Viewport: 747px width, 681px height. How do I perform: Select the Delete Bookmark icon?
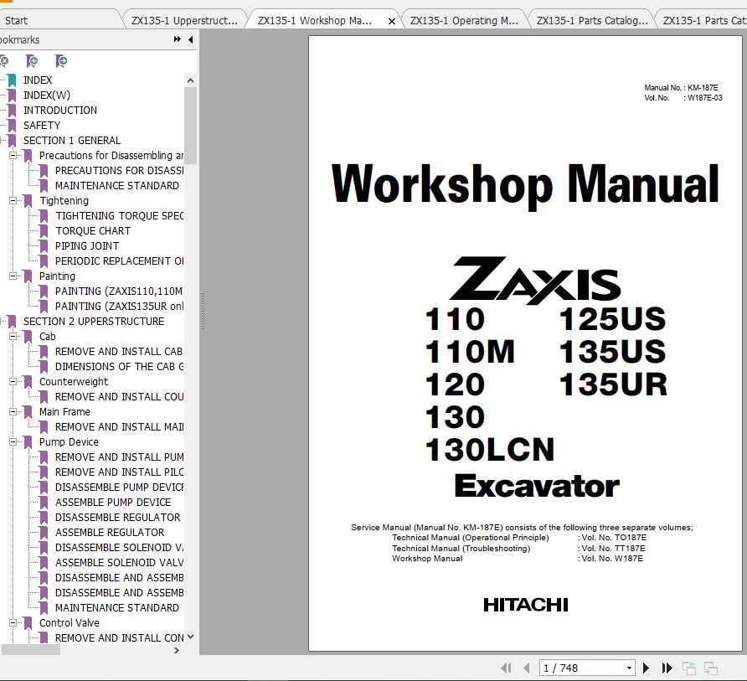coord(5,61)
